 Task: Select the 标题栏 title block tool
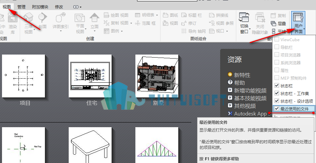point(191,15)
